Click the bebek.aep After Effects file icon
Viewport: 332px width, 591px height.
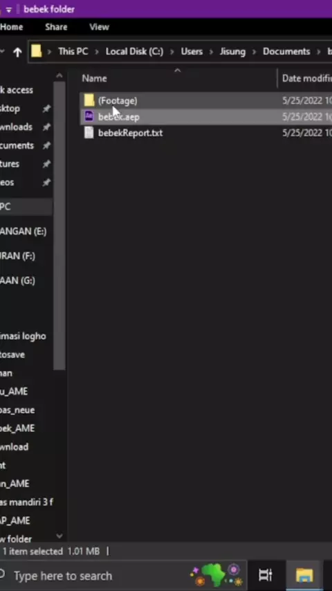[89, 116]
